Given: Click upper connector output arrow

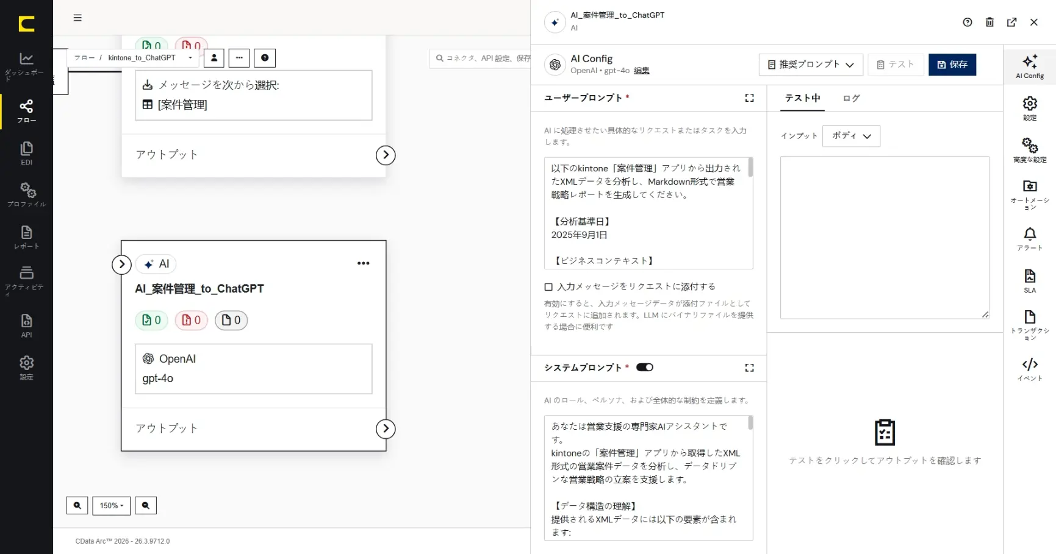Looking at the screenshot, I should (x=386, y=155).
